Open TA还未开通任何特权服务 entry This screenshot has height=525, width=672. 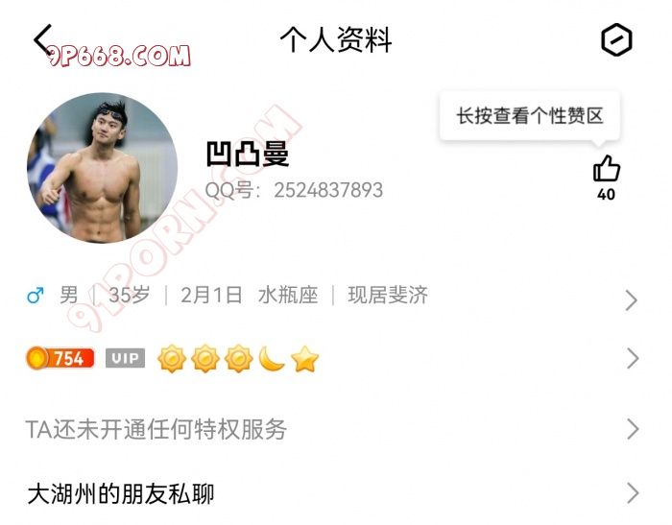pyautogui.click(x=156, y=429)
